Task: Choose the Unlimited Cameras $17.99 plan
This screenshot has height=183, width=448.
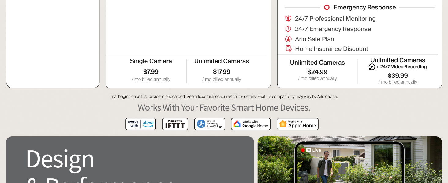Action: [x=222, y=70]
